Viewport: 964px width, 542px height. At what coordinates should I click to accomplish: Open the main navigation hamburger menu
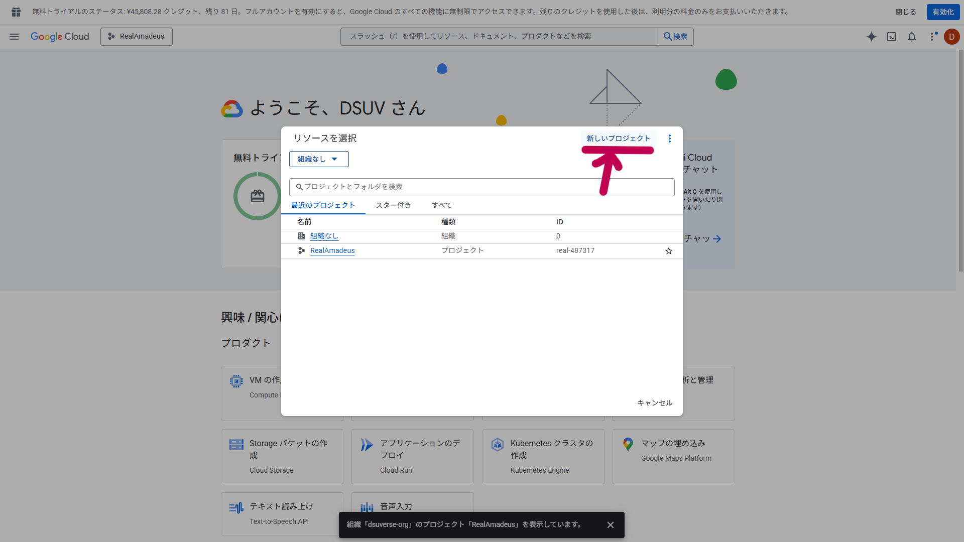(x=14, y=37)
